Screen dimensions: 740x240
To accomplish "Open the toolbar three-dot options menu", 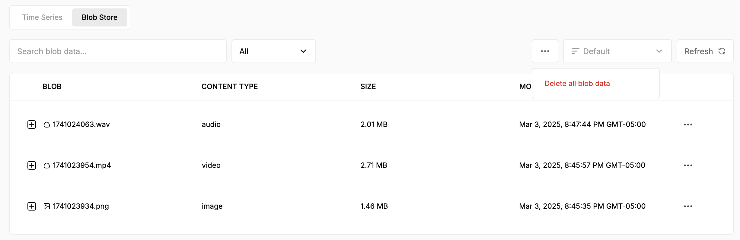I will pyautogui.click(x=545, y=51).
